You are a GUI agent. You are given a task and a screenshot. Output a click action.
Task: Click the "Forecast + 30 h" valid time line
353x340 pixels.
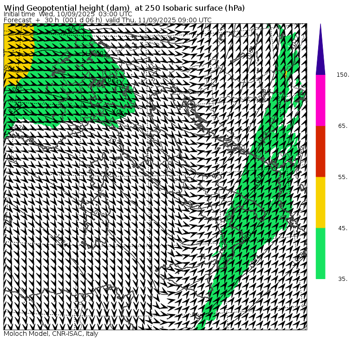[108, 20]
